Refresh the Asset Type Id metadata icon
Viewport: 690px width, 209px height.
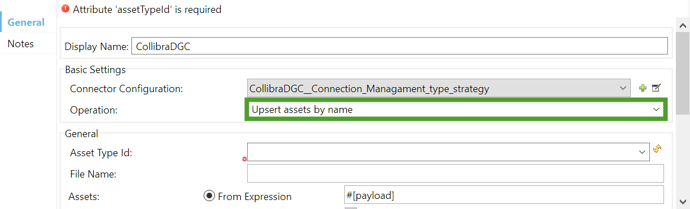[657, 149]
